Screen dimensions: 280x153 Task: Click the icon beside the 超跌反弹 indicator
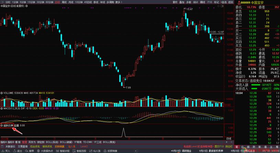click(2, 126)
